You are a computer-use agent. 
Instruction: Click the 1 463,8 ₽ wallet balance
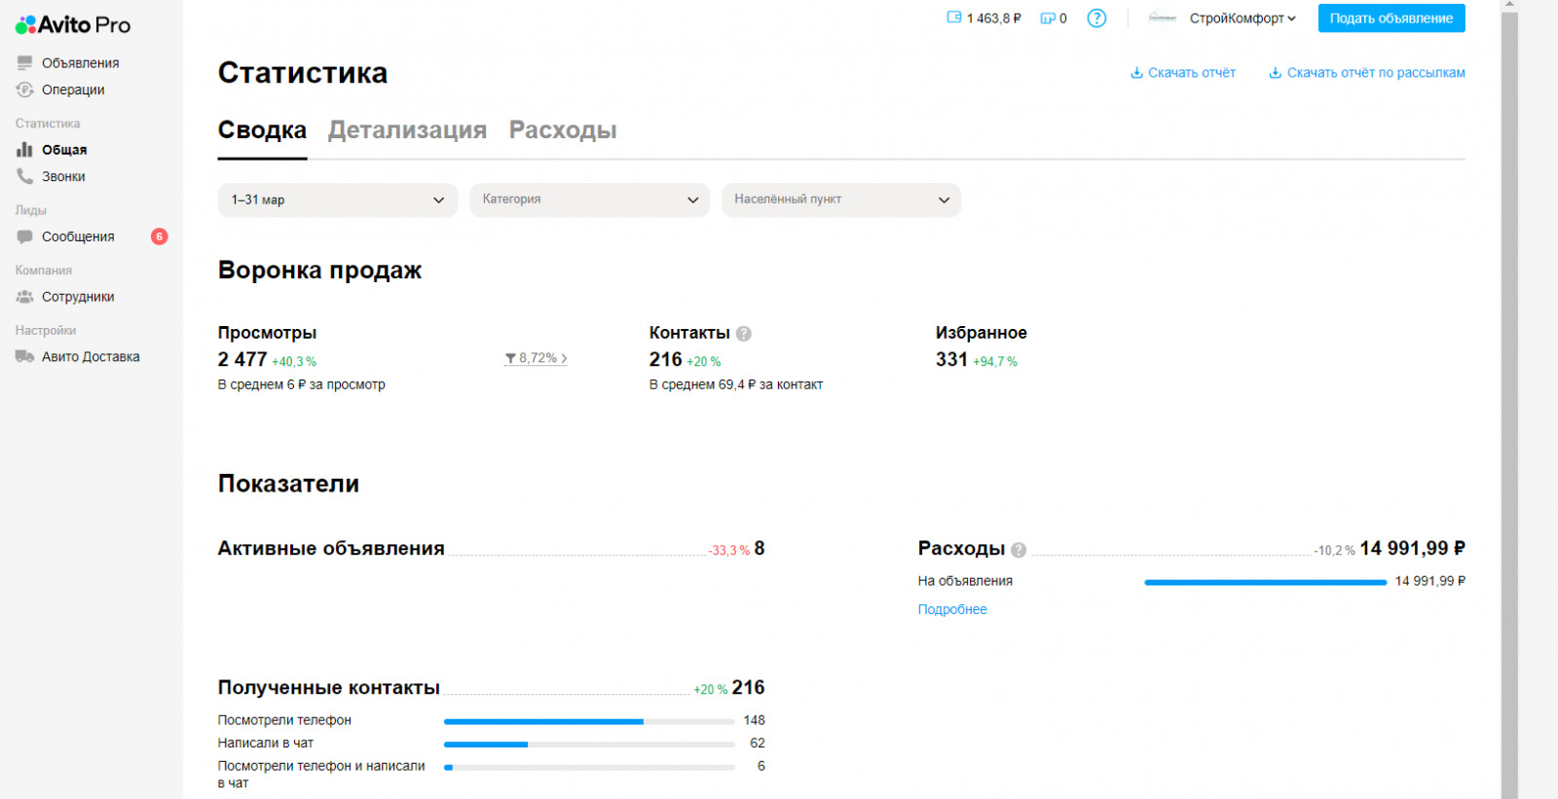[x=994, y=18]
